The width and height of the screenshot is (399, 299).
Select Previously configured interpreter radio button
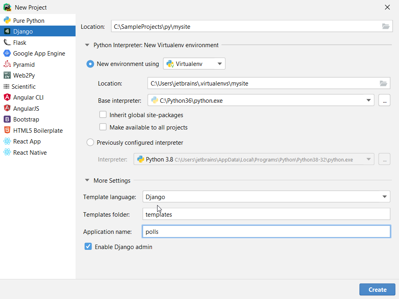coord(90,142)
